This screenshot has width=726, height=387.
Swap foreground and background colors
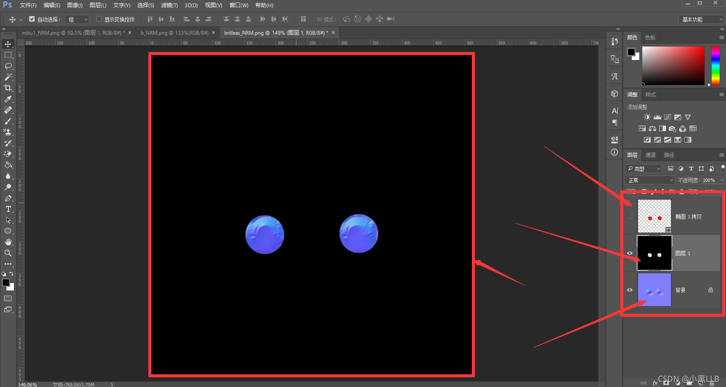tap(11, 274)
